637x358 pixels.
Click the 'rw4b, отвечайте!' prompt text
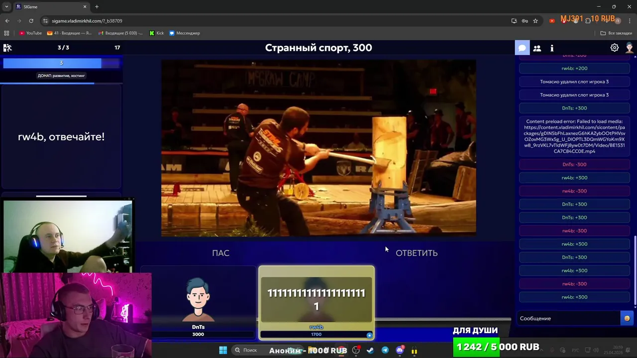click(61, 137)
